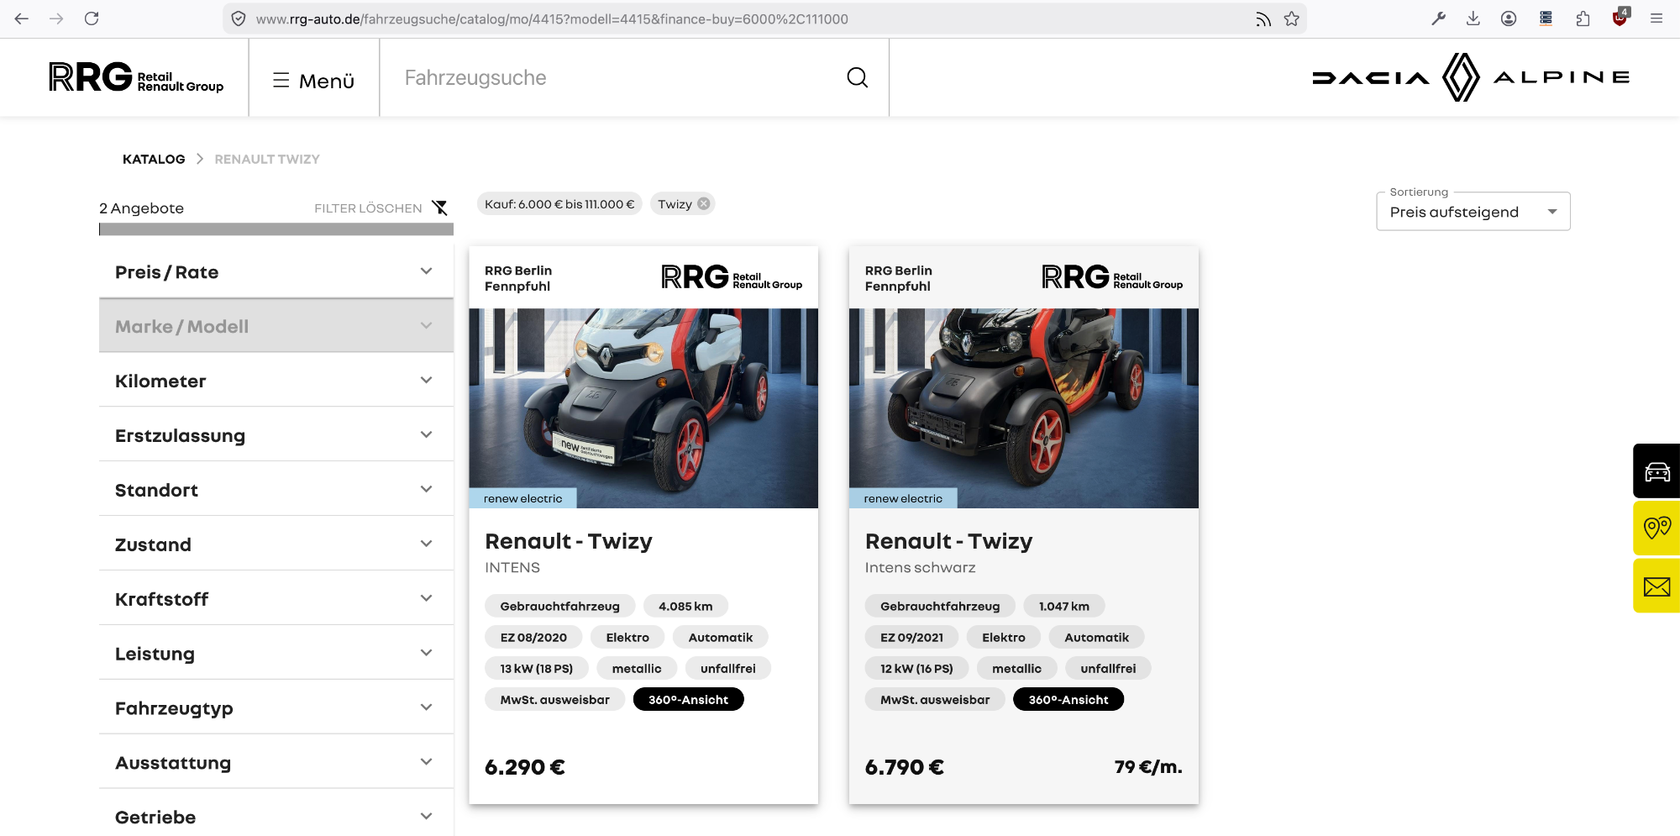The image size is (1680, 836).
Task: Click the renew electric badge on black Twizy
Action: coord(903,498)
